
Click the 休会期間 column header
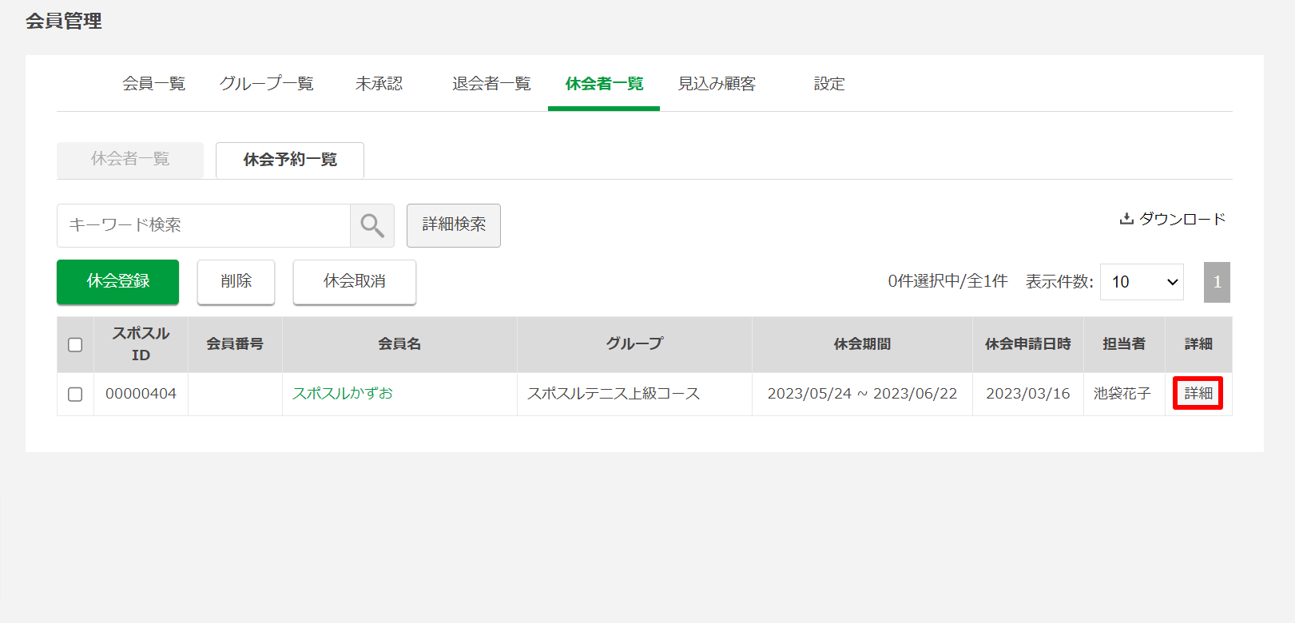tap(862, 344)
